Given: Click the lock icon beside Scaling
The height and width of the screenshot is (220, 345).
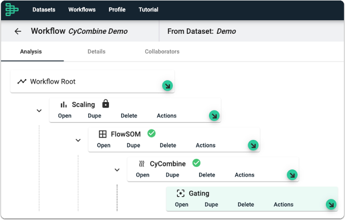Looking at the screenshot, I should 105,103.
